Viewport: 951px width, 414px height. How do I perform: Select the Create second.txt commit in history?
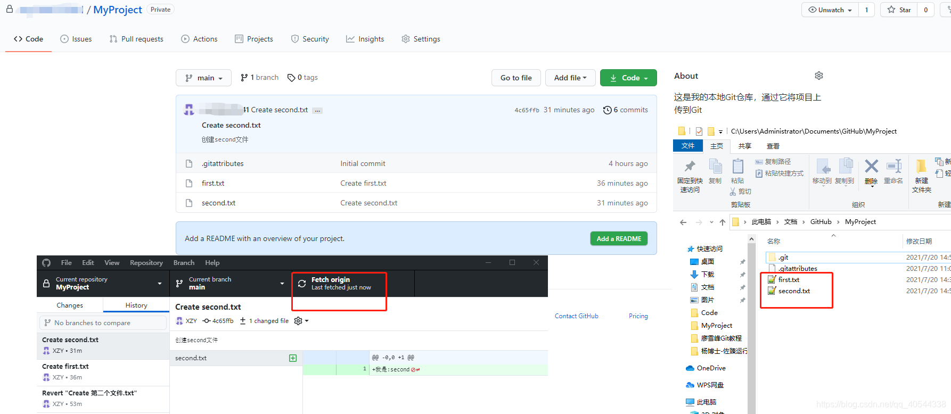pos(103,346)
